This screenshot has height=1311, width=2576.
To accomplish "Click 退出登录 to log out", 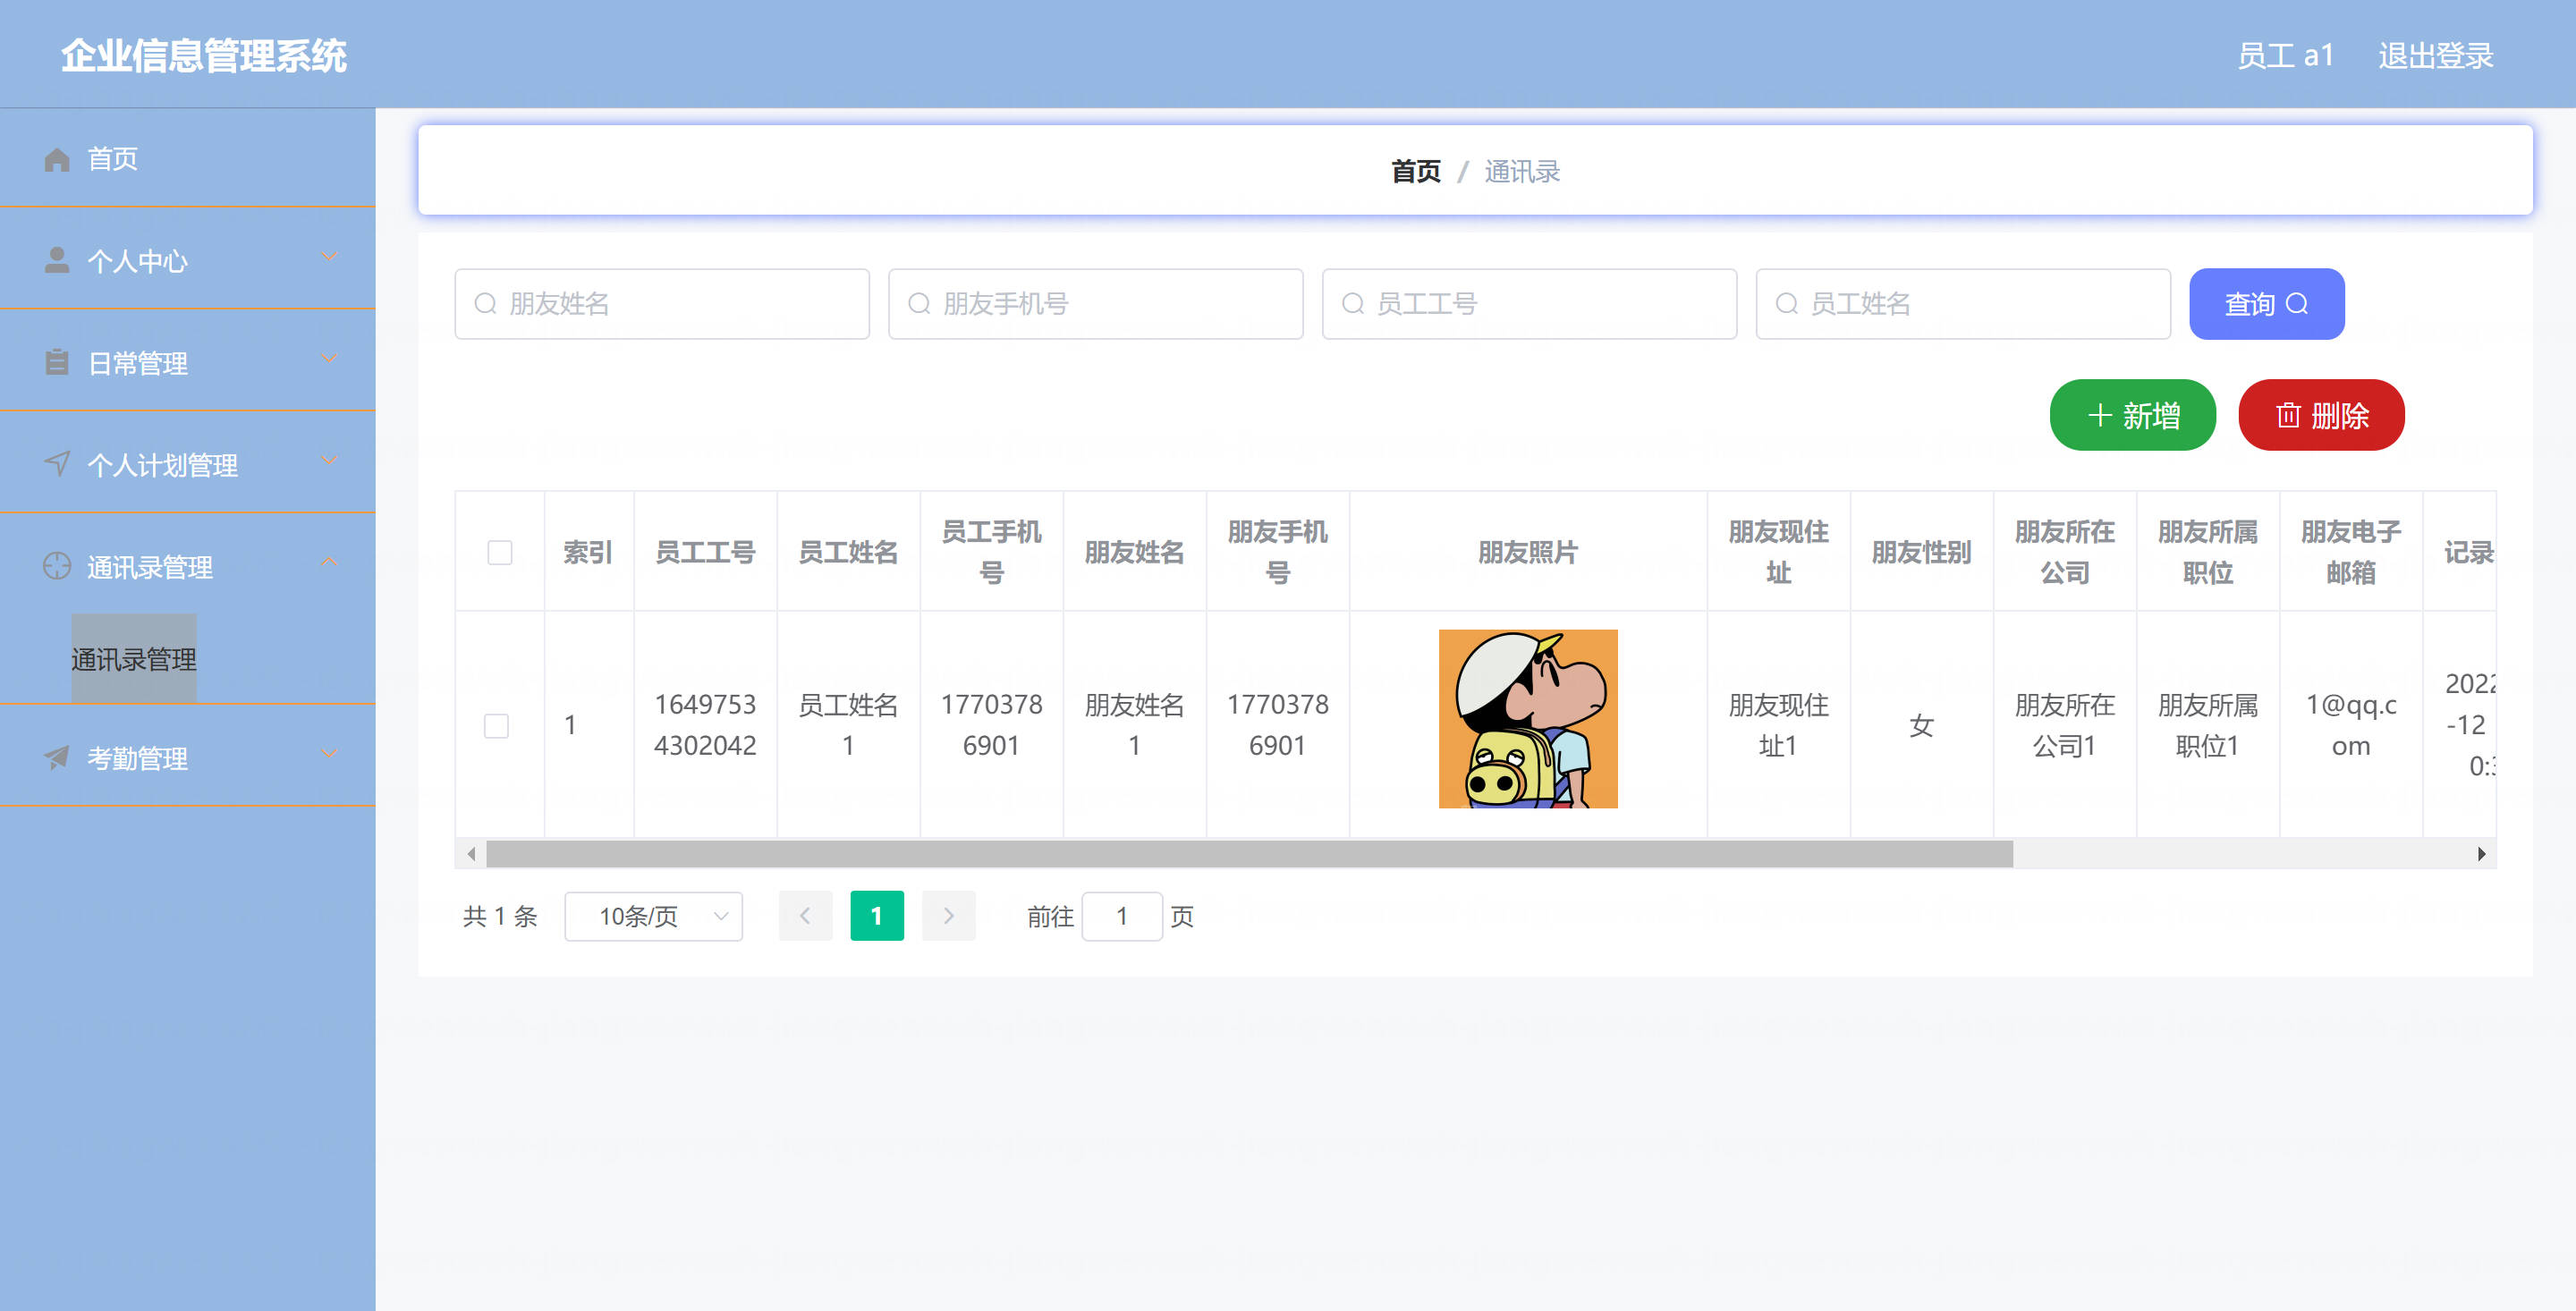I will click(2435, 56).
